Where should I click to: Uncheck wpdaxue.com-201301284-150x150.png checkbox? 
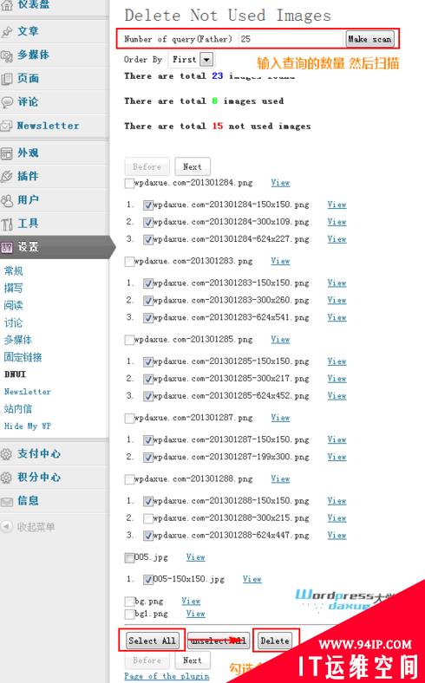(147, 205)
